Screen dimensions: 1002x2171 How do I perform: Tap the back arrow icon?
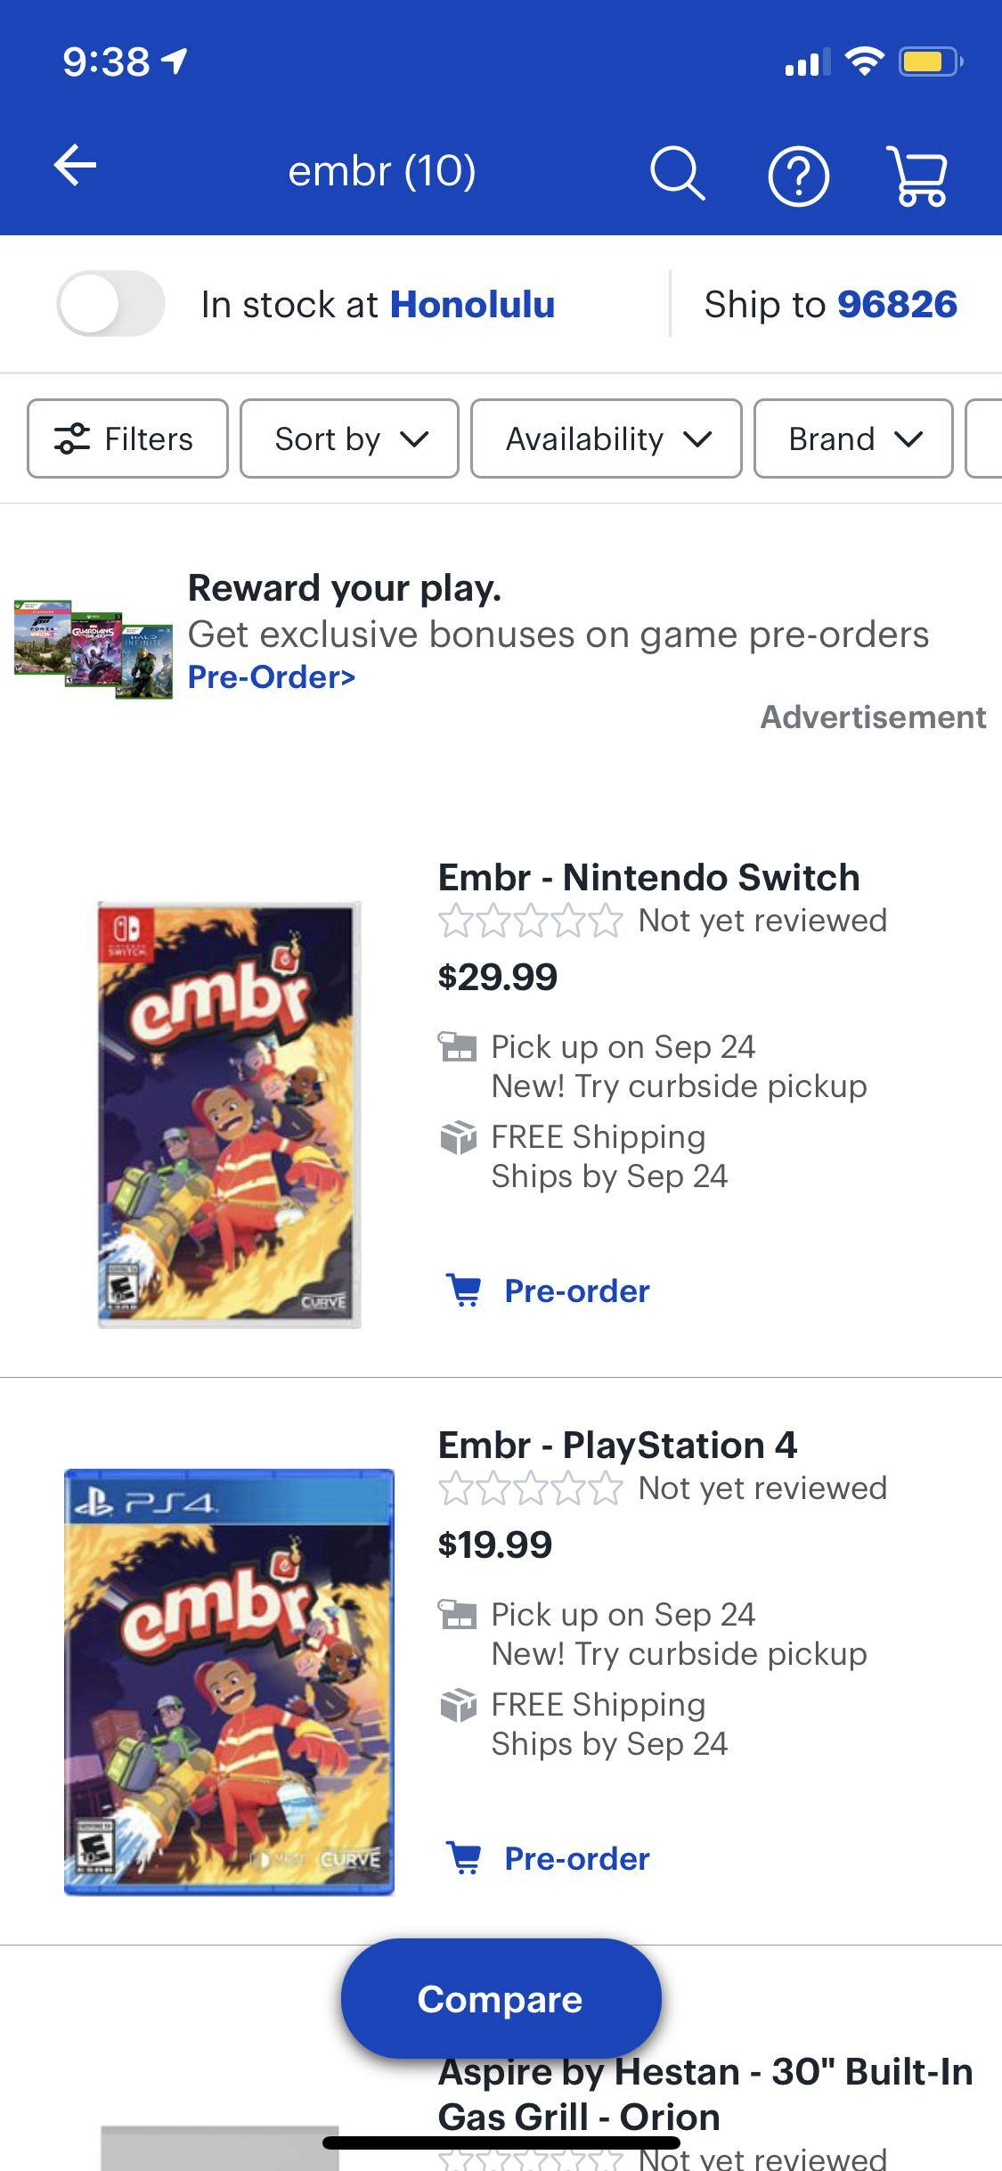click(x=75, y=167)
